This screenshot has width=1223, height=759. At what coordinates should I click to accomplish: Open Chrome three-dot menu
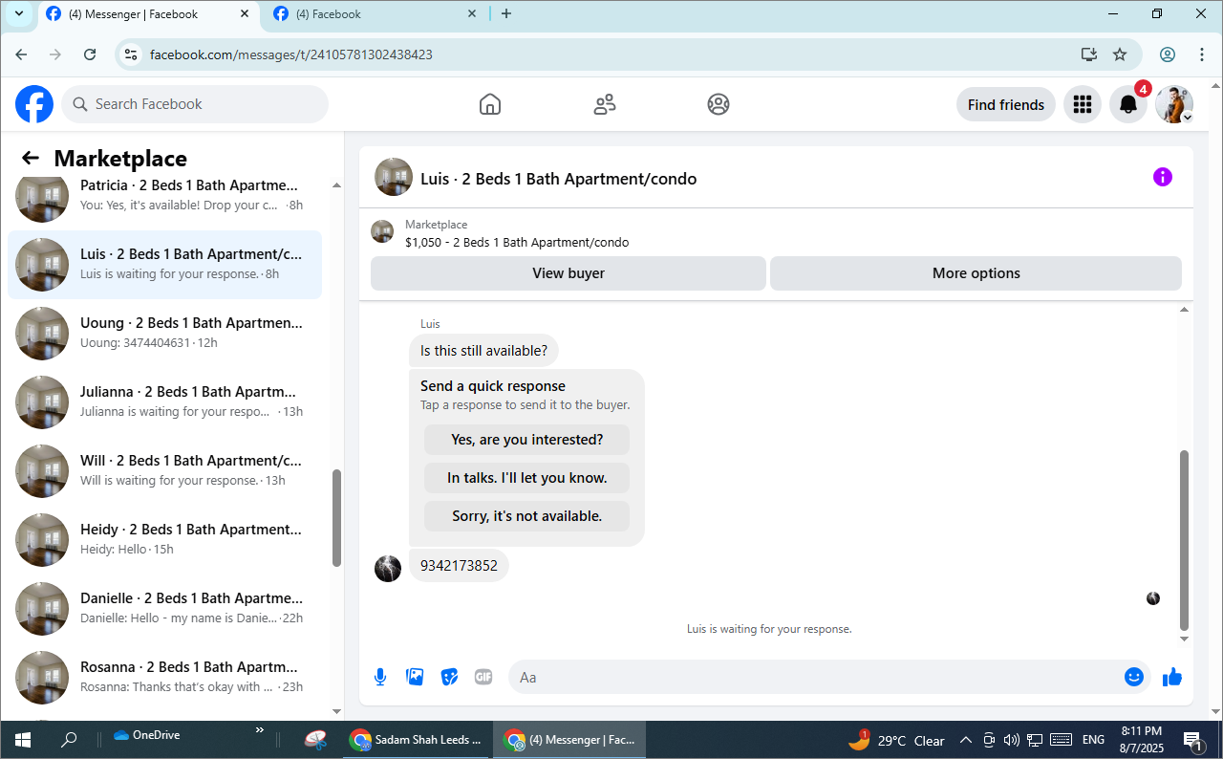pos(1201,54)
